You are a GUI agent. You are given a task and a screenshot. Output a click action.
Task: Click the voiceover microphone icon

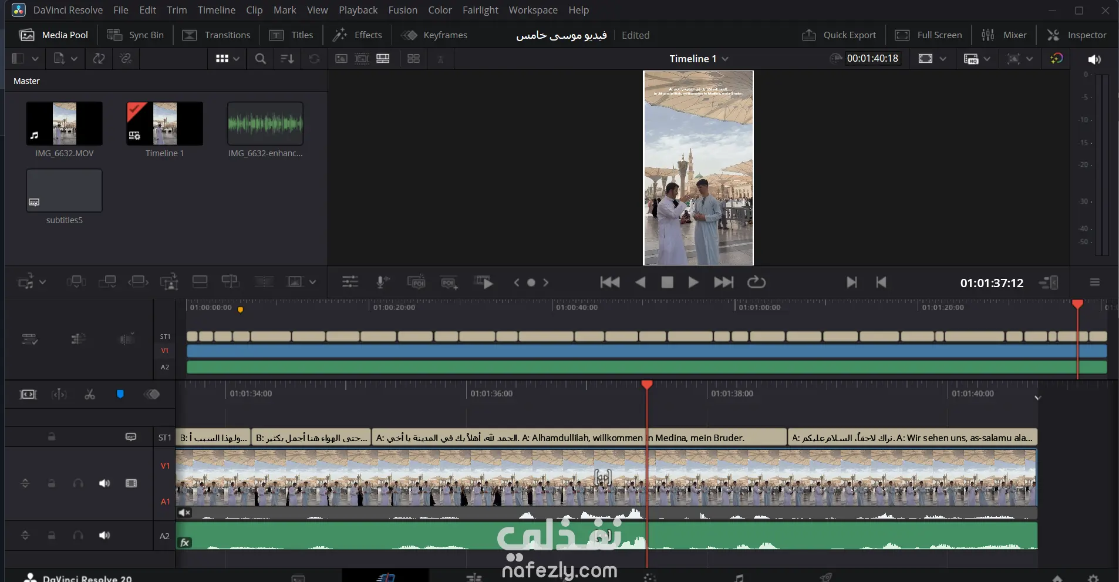[x=382, y=282]
